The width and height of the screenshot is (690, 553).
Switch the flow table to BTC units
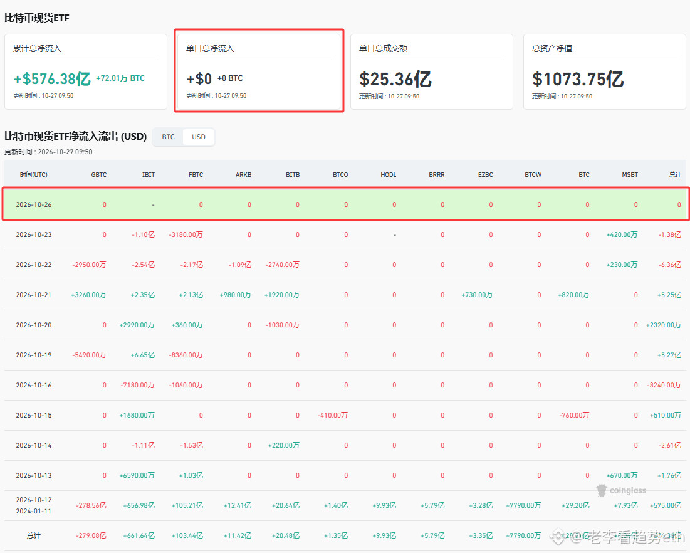[x=168, y=137]
